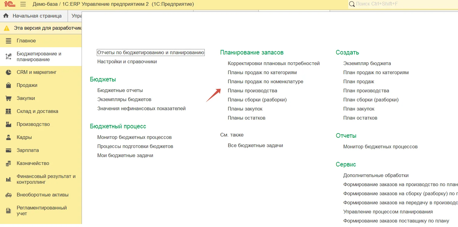Image resolution: width=458 pixels, height=227 pixels.
Task: Open Управление процессом планирования
Action: click(x=388, y=212)
